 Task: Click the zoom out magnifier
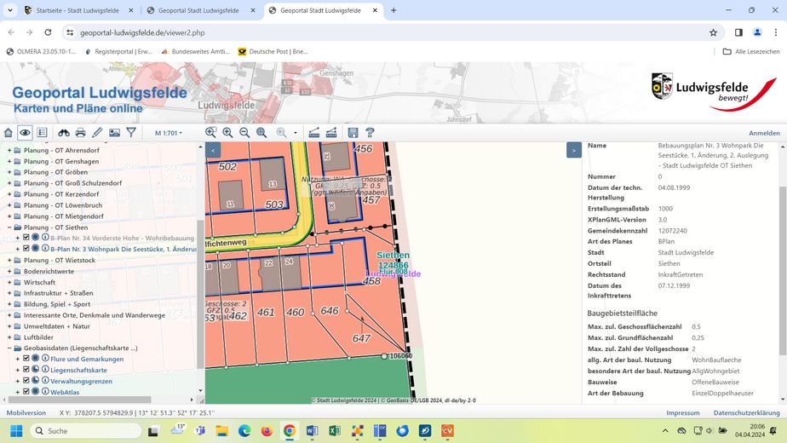click(244, 133)
